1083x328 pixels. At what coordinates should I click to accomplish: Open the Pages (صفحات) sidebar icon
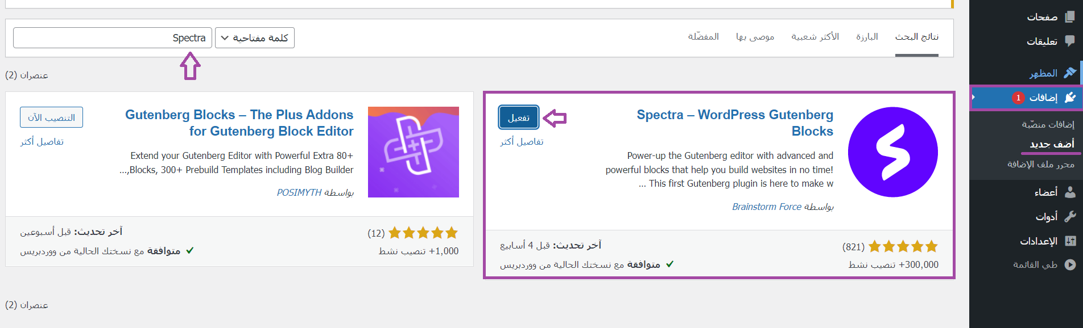(1070, 17)
